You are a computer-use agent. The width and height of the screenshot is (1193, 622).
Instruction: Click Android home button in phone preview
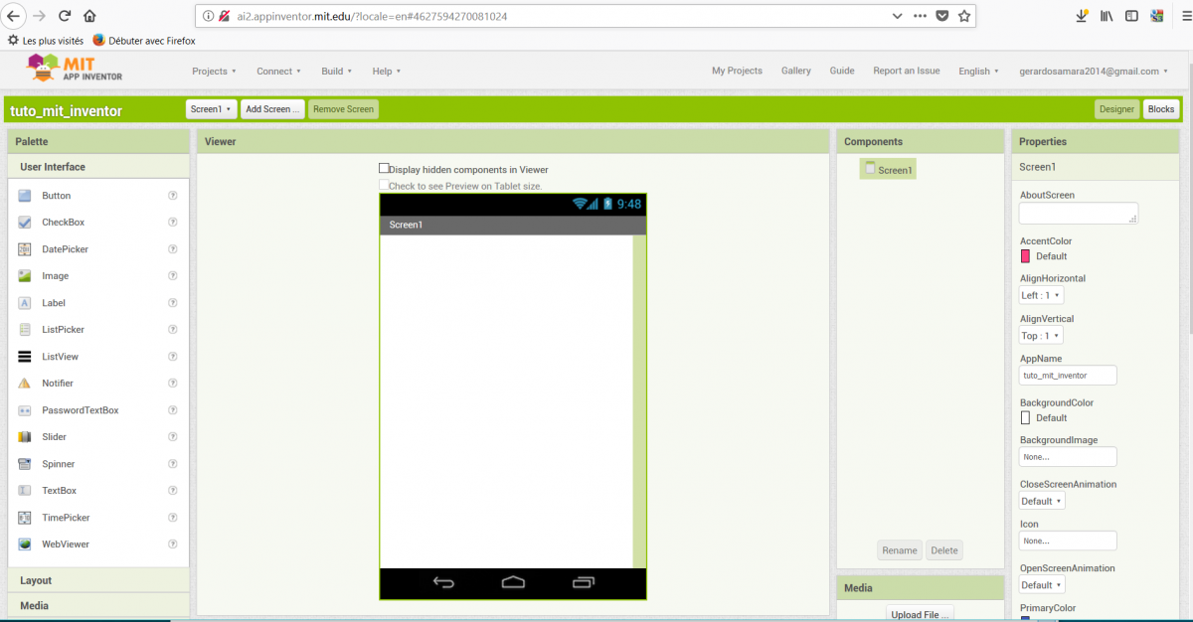[513, 582]
